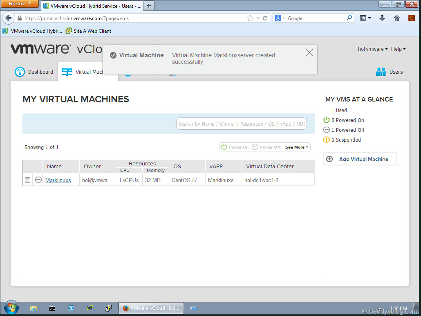
Task: Open the URL history dropdown arrow
Action: [x=258, y=18]
